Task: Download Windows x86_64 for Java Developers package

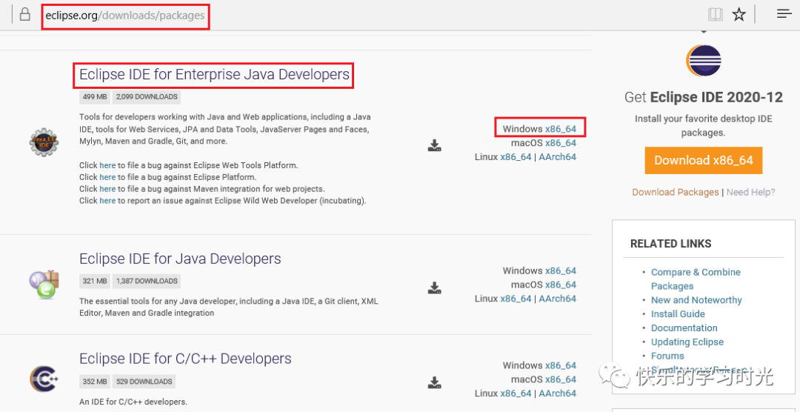Action: point(560,270)
